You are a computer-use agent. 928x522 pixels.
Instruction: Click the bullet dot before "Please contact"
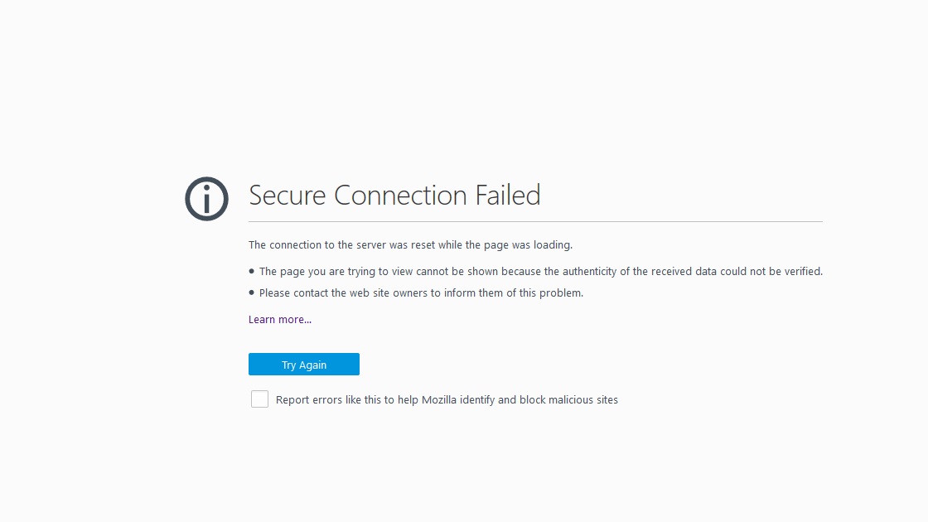(252, 292)
